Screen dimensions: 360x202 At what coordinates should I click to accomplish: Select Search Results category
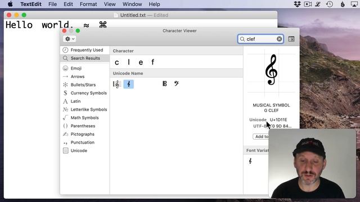(x=85, y=58)
